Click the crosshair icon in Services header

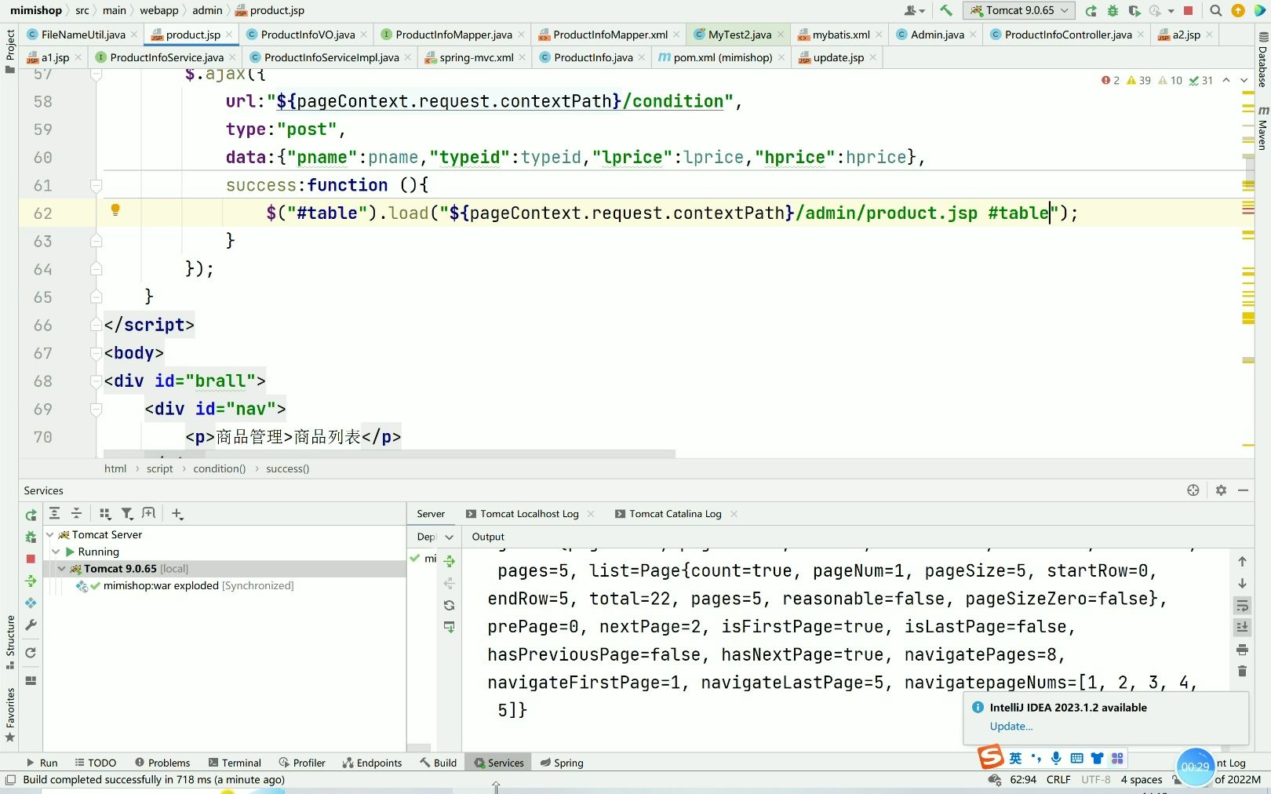(x=1193, y=490)
